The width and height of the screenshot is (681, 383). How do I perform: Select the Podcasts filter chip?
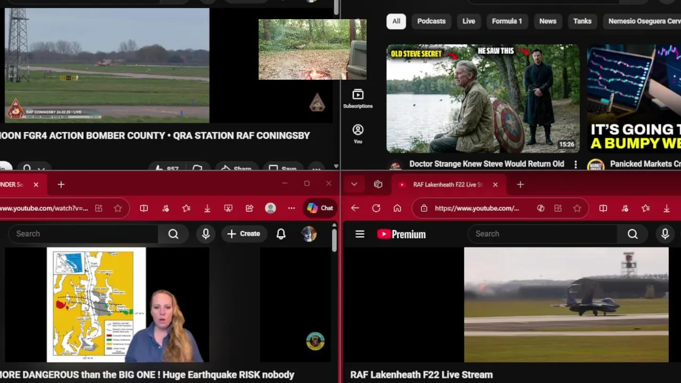tap(431, 21)
